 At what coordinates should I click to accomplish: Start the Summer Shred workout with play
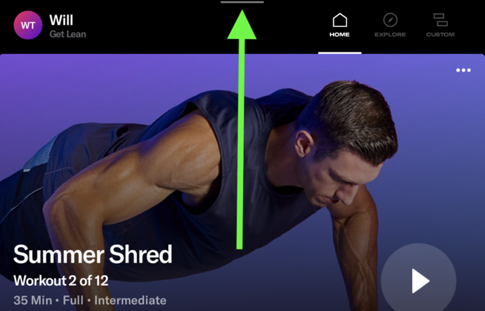click(x=419, y=281)
